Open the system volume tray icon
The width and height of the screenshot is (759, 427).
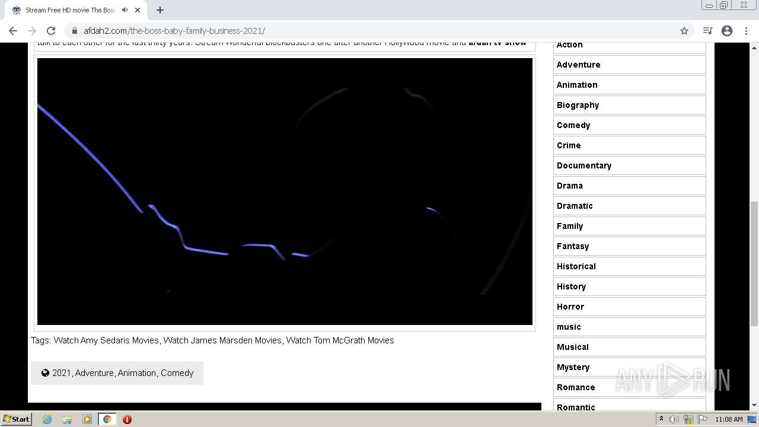[x=674, y=419]
